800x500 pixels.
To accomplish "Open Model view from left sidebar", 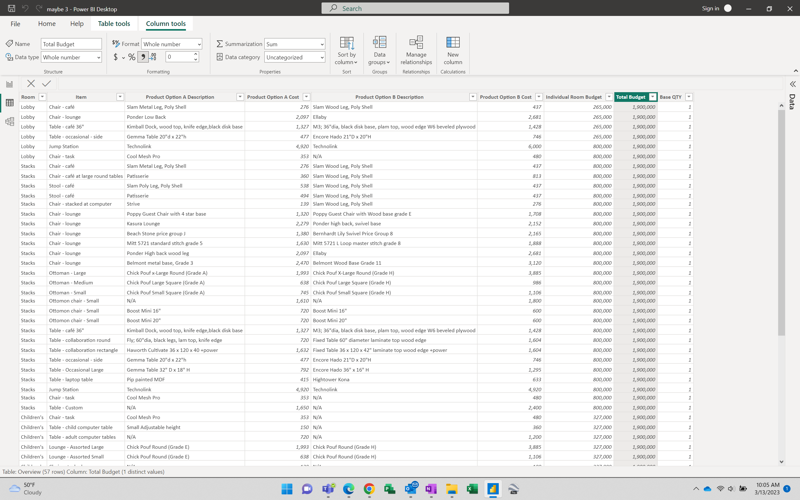I will coord(10,121).
